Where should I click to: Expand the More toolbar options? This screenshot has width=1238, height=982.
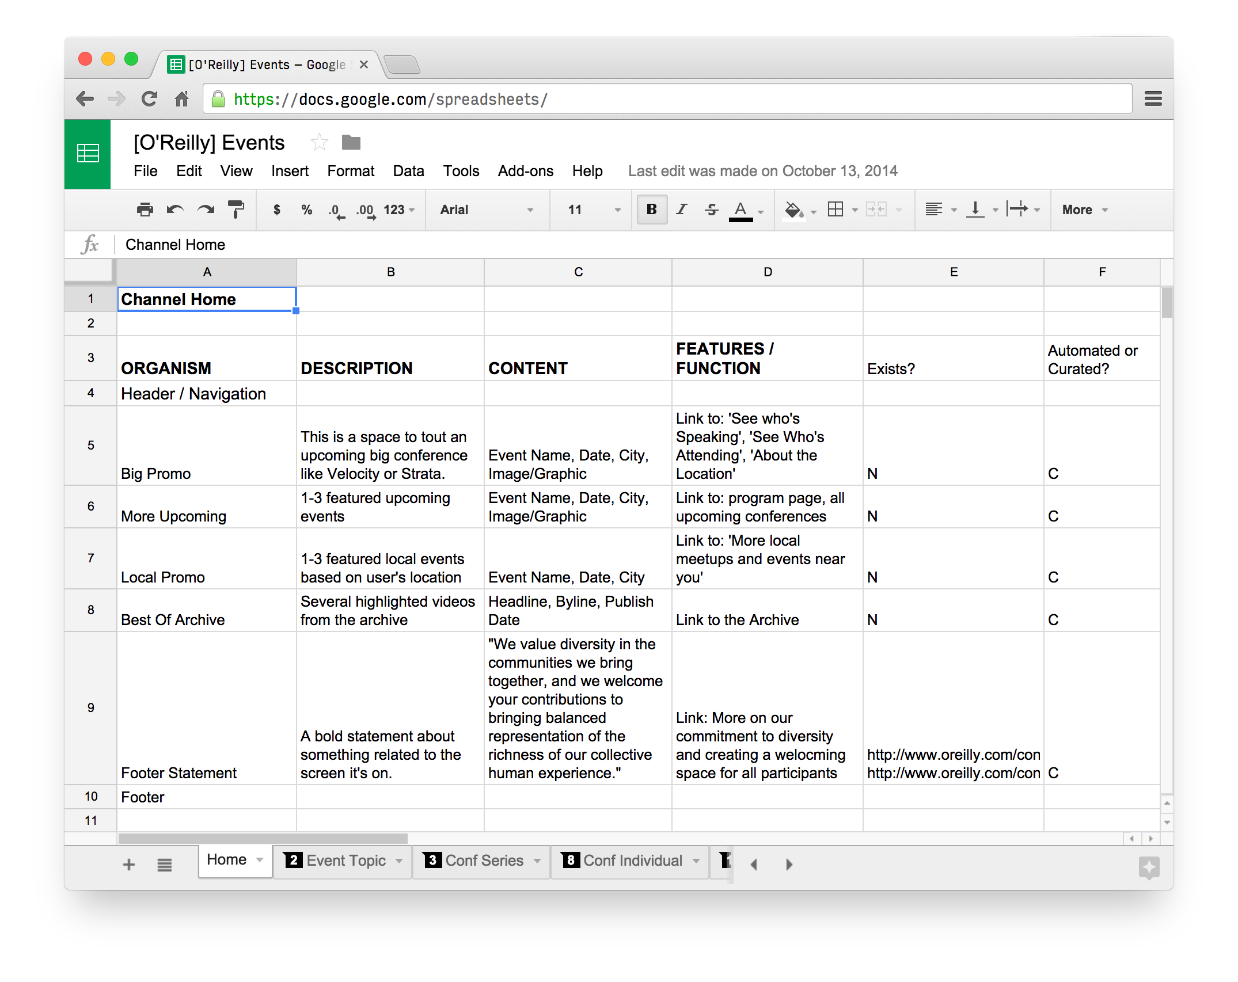point(1085,210)
